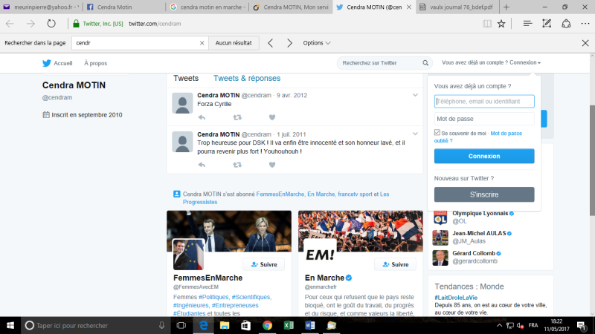595x334 pixels.
Task: Expand options on the DSK tweet
Action: (x=415, y=134)
